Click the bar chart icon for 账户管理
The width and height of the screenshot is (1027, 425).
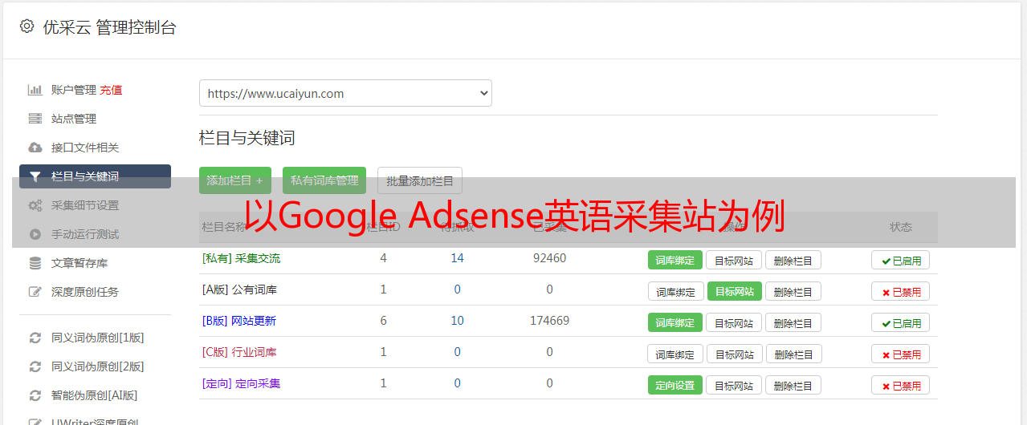[x=35, y=90]
